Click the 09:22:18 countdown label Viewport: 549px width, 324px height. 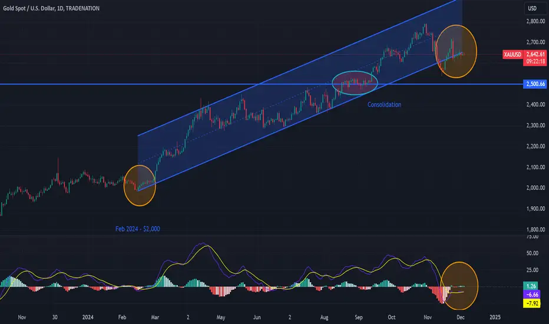coord(535,61)
